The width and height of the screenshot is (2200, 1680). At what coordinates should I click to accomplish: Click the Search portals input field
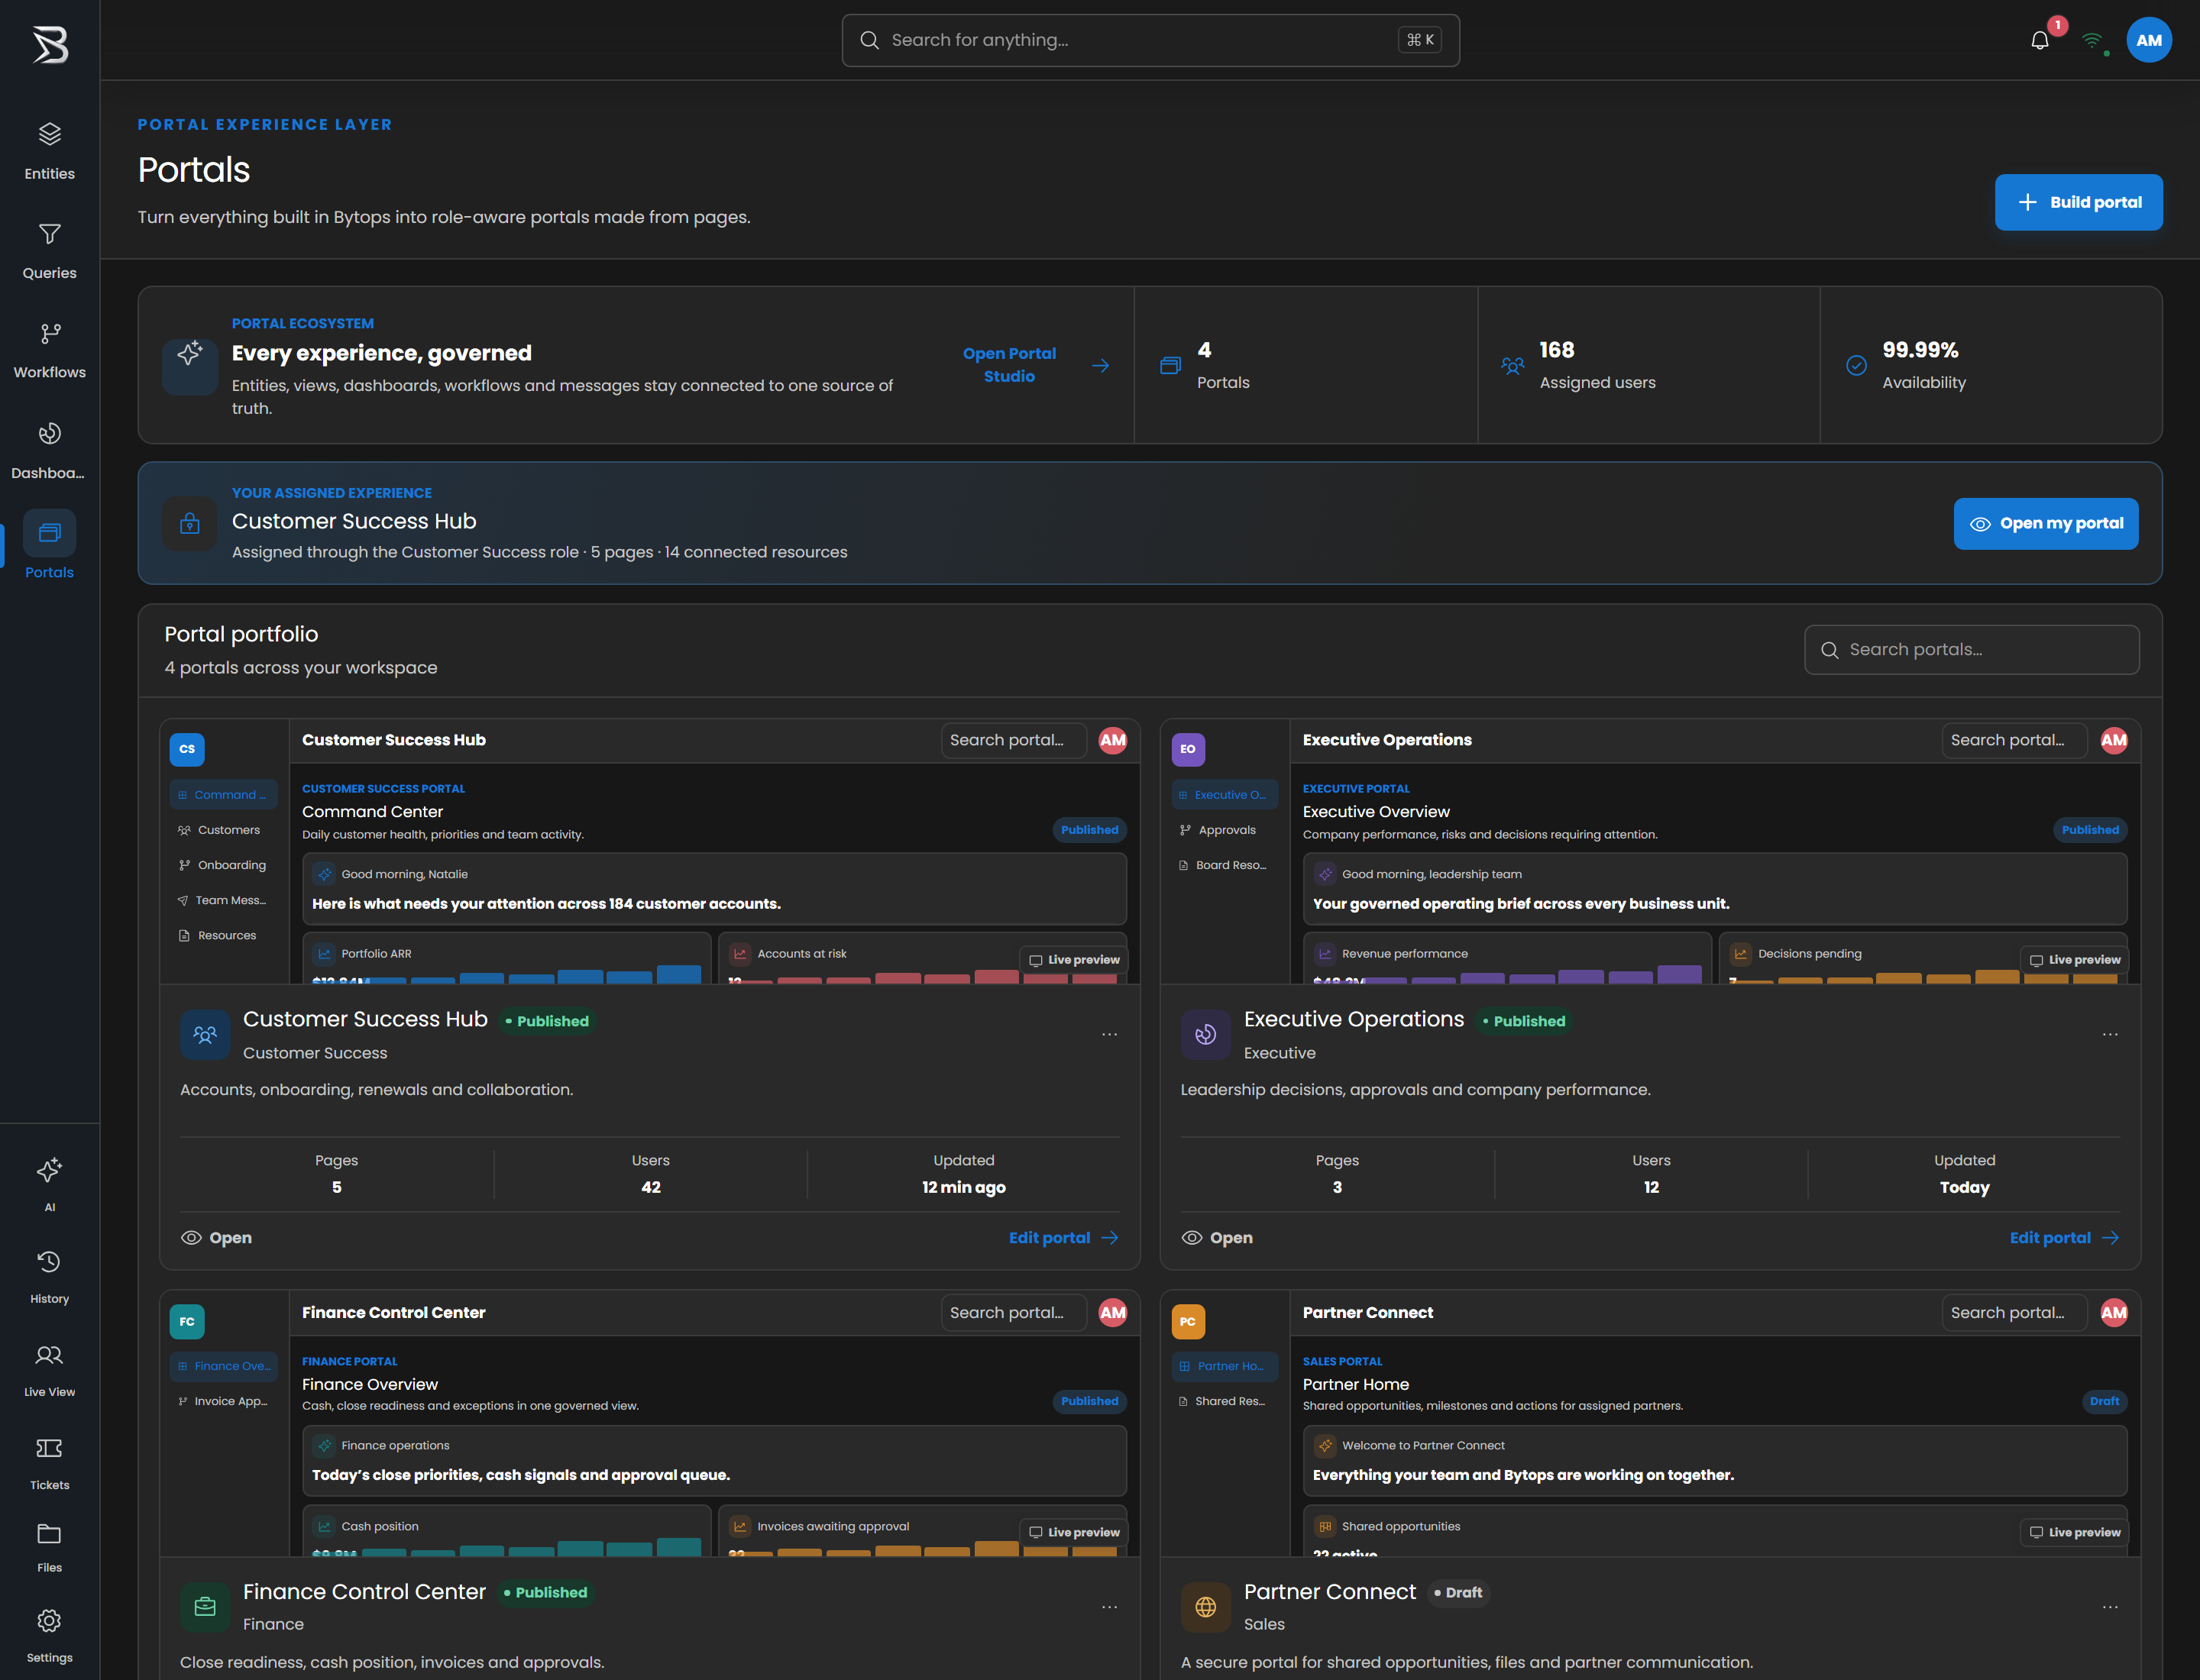coord(1971,650)
